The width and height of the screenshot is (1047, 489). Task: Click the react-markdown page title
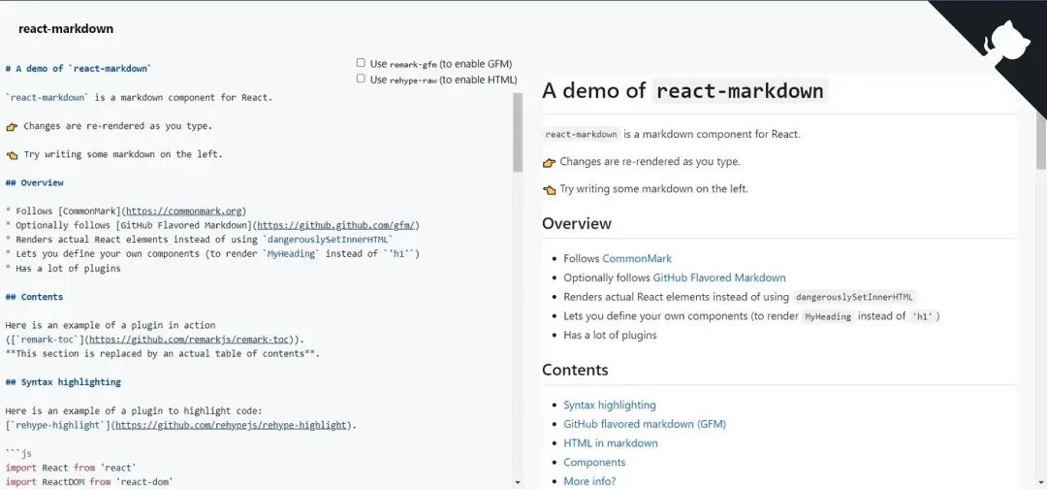tap(66, 29)
